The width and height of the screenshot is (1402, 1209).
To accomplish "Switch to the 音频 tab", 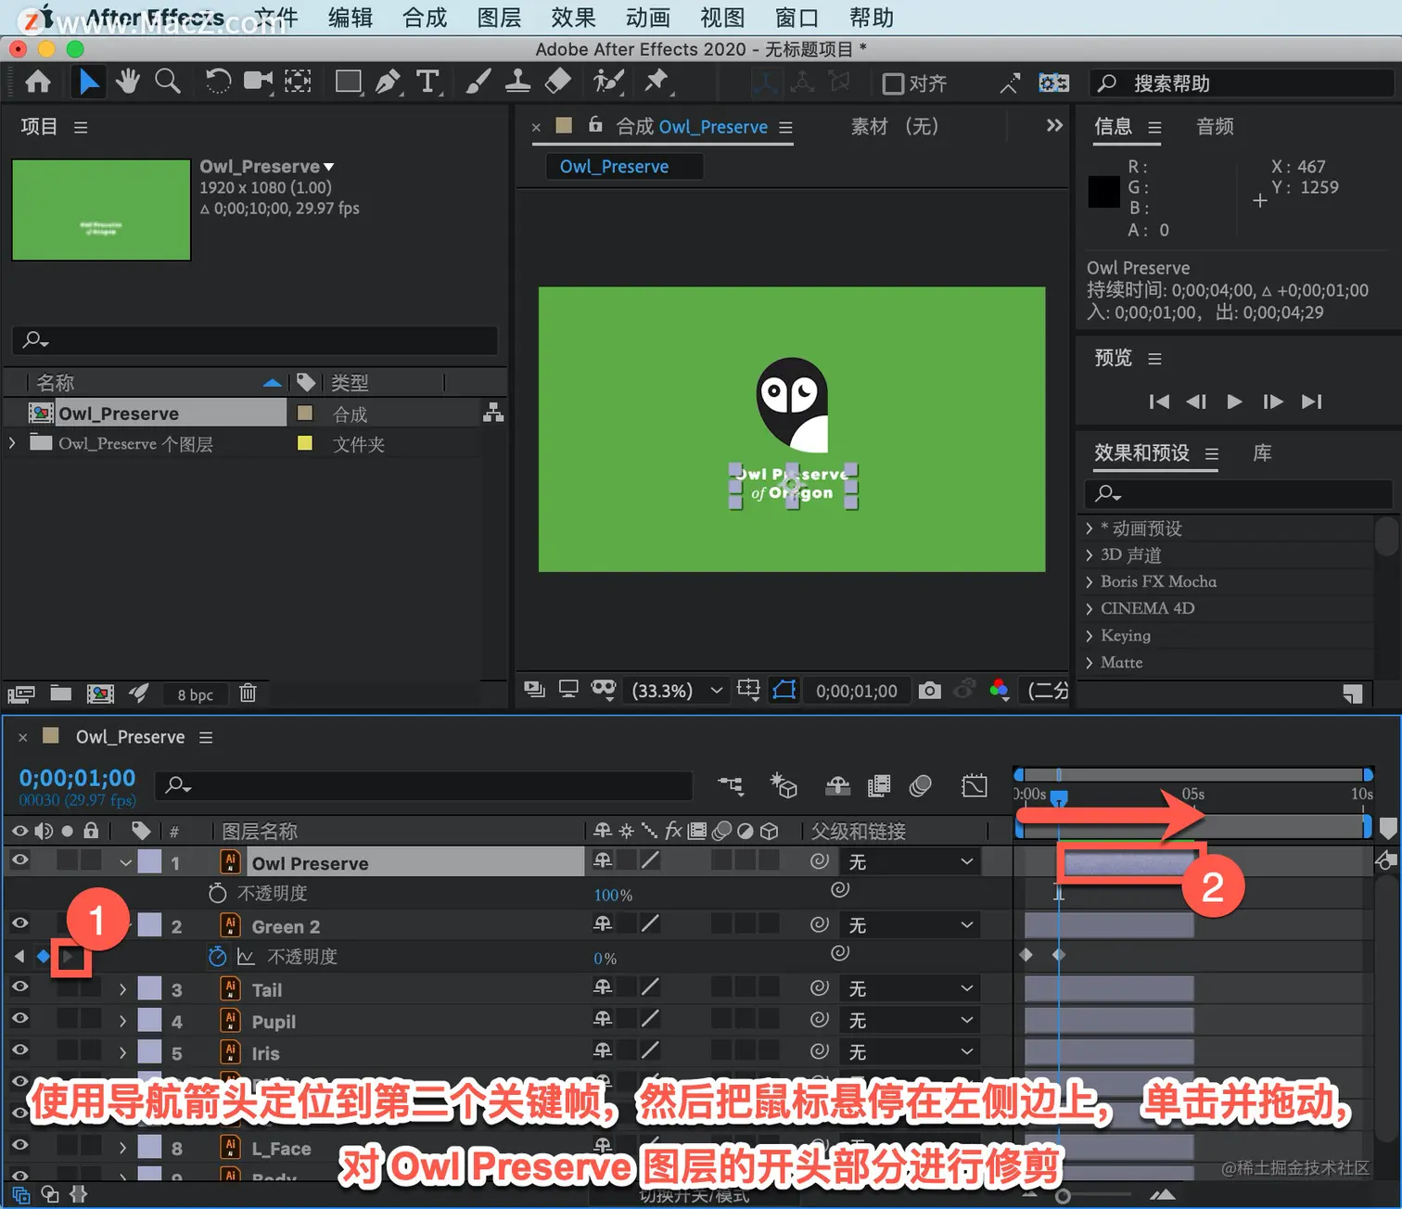I will coord(1215,126).
